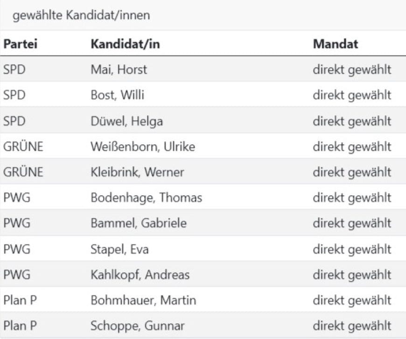The width and height of the screenshot is (406, 339).
Task: Select candidate Bost, Willi
Action: 117,96
